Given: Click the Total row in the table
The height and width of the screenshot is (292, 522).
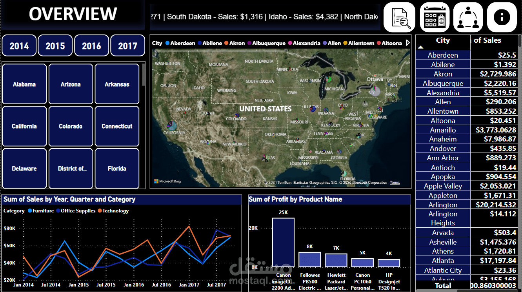Looking at the screenshot, I should click(467, 286).
